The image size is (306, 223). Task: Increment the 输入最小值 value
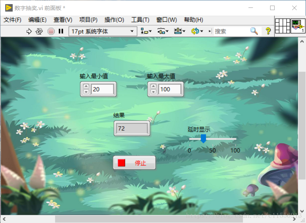(x=86, y=86)
